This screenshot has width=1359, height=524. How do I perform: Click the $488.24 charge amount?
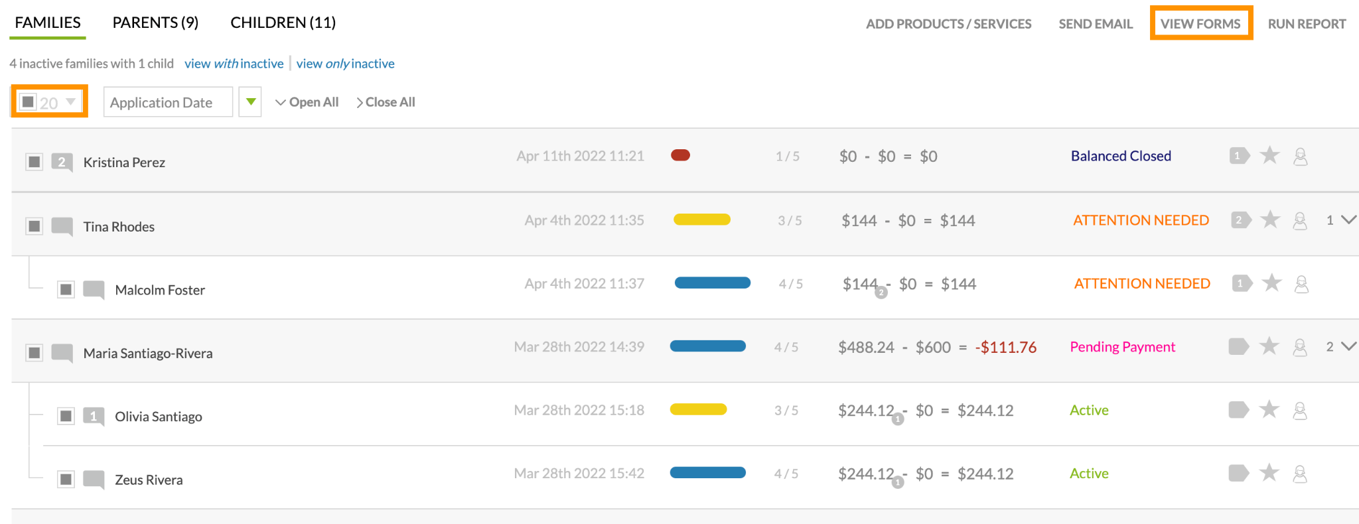[866, 347]
